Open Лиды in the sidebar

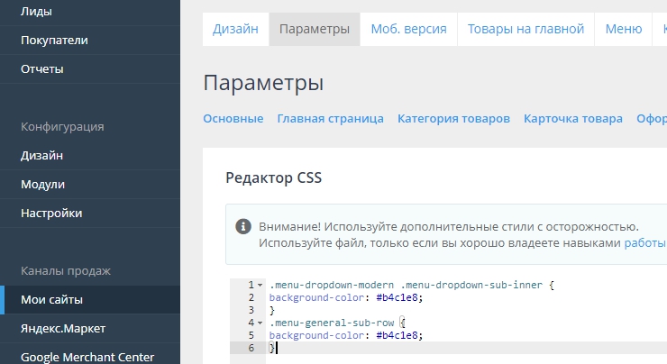(36, 12)
